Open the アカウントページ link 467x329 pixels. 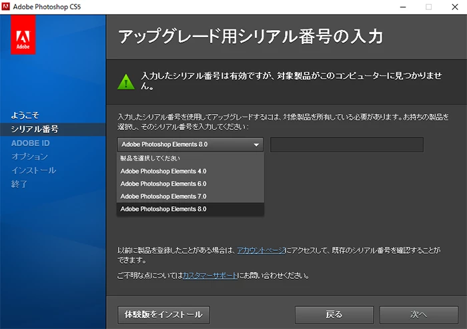(262, 250)
